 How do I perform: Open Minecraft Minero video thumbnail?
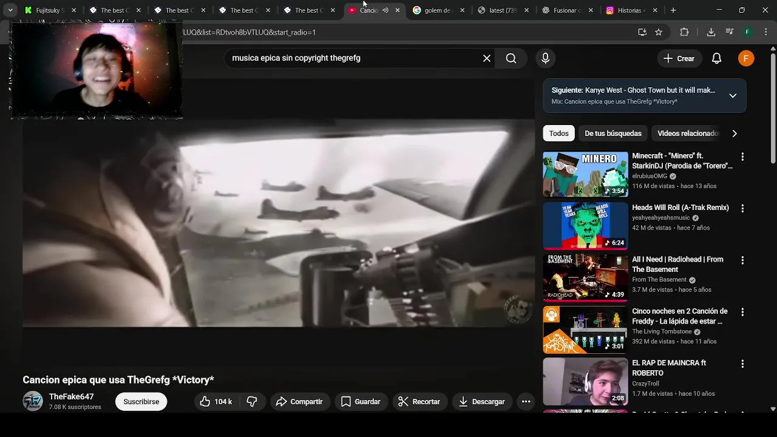coord(585,174)
